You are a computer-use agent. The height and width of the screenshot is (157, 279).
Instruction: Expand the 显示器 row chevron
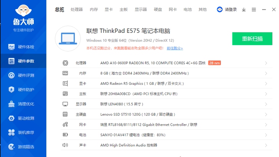pos(266,104)
